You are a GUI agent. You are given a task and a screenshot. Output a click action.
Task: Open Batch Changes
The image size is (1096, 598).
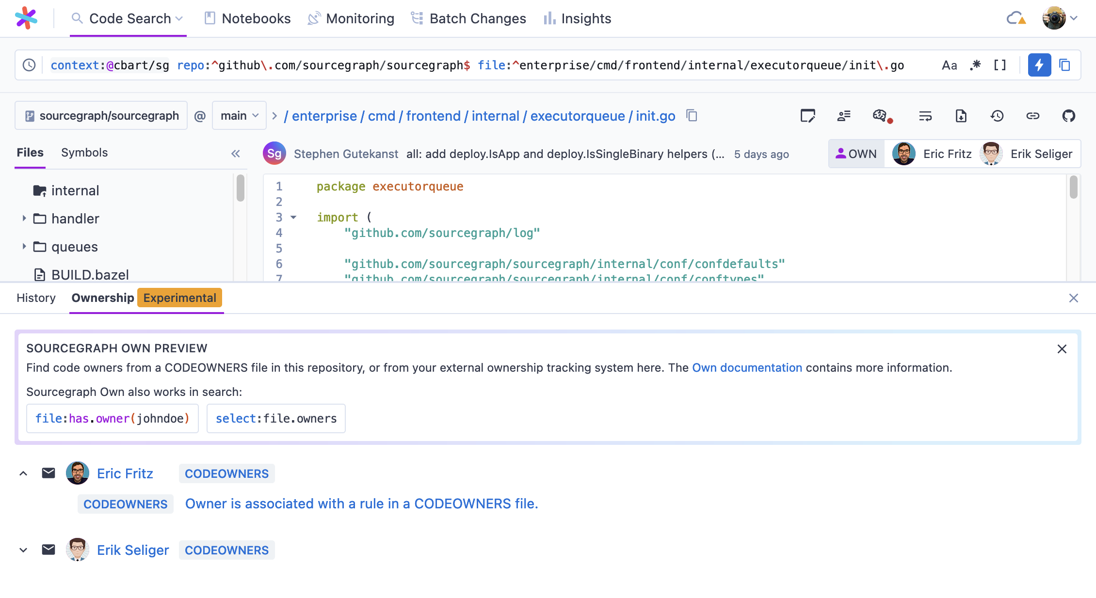(x=468, y=18)
